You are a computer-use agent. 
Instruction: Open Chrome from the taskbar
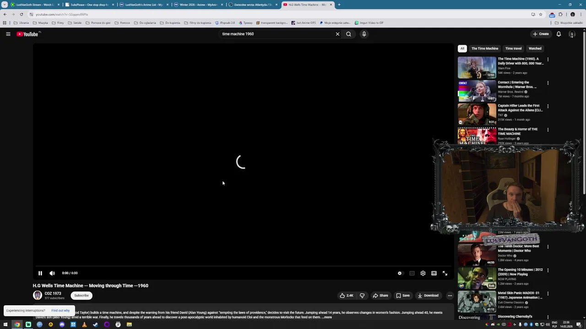coord(17,325)
